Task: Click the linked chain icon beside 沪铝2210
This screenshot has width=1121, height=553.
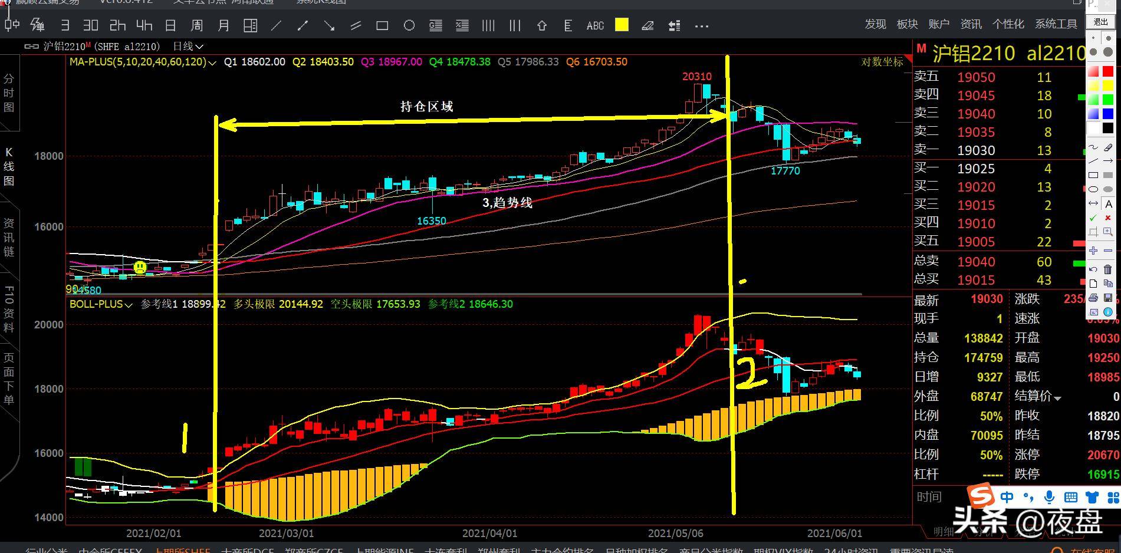Action: pos(31,46)
